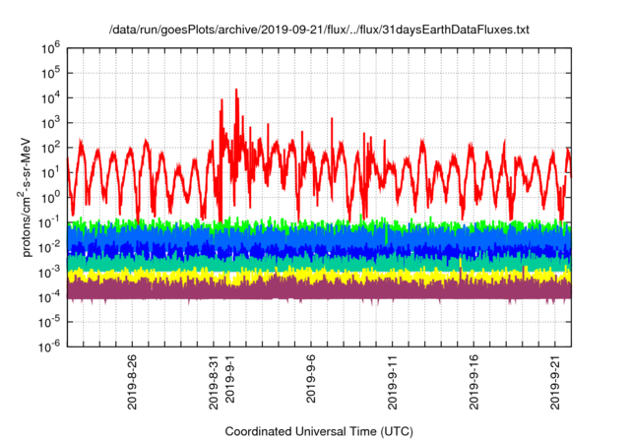Click the tallest red flux spike peak

pos(236,90)
